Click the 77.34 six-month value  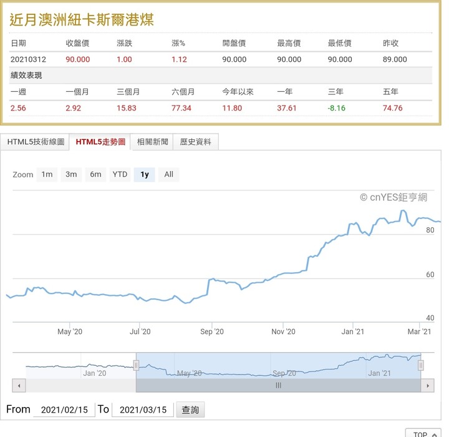(181, 109)
